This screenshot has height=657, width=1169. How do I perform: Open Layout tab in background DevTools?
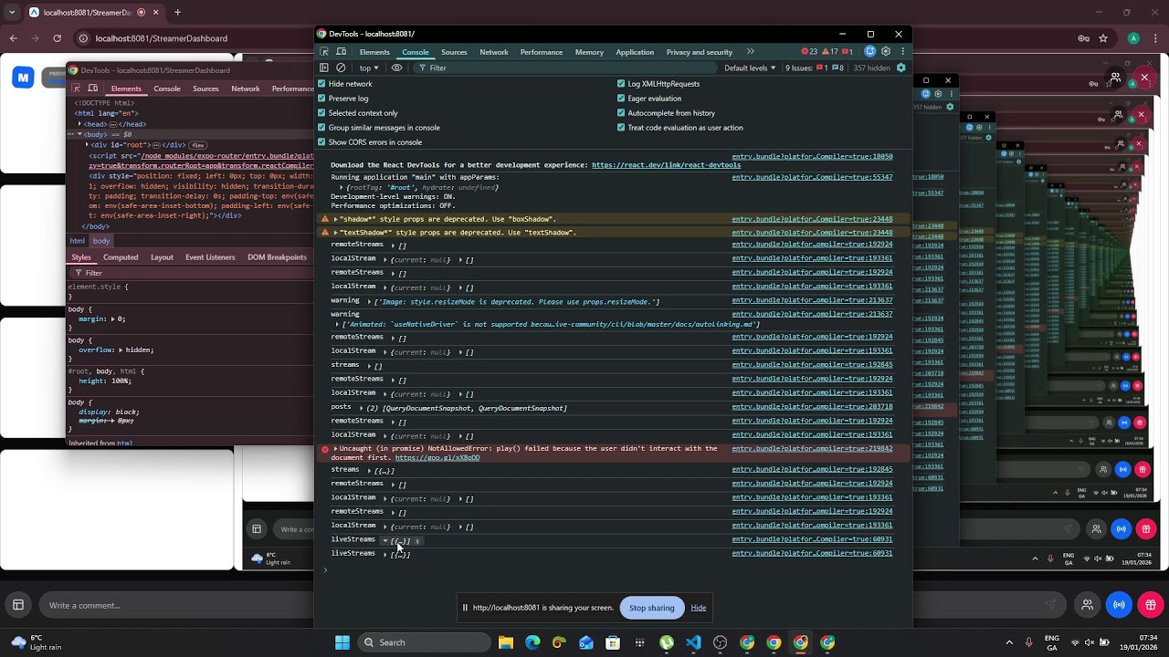pyautogui.click(x=162, y=257)
